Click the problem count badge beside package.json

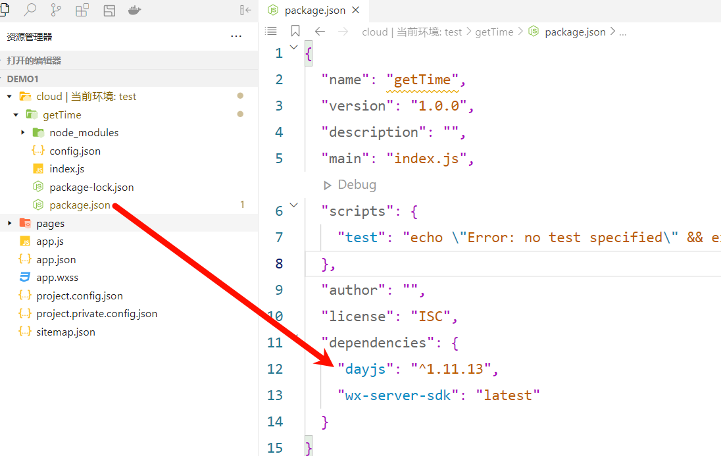tap(242, 205)
